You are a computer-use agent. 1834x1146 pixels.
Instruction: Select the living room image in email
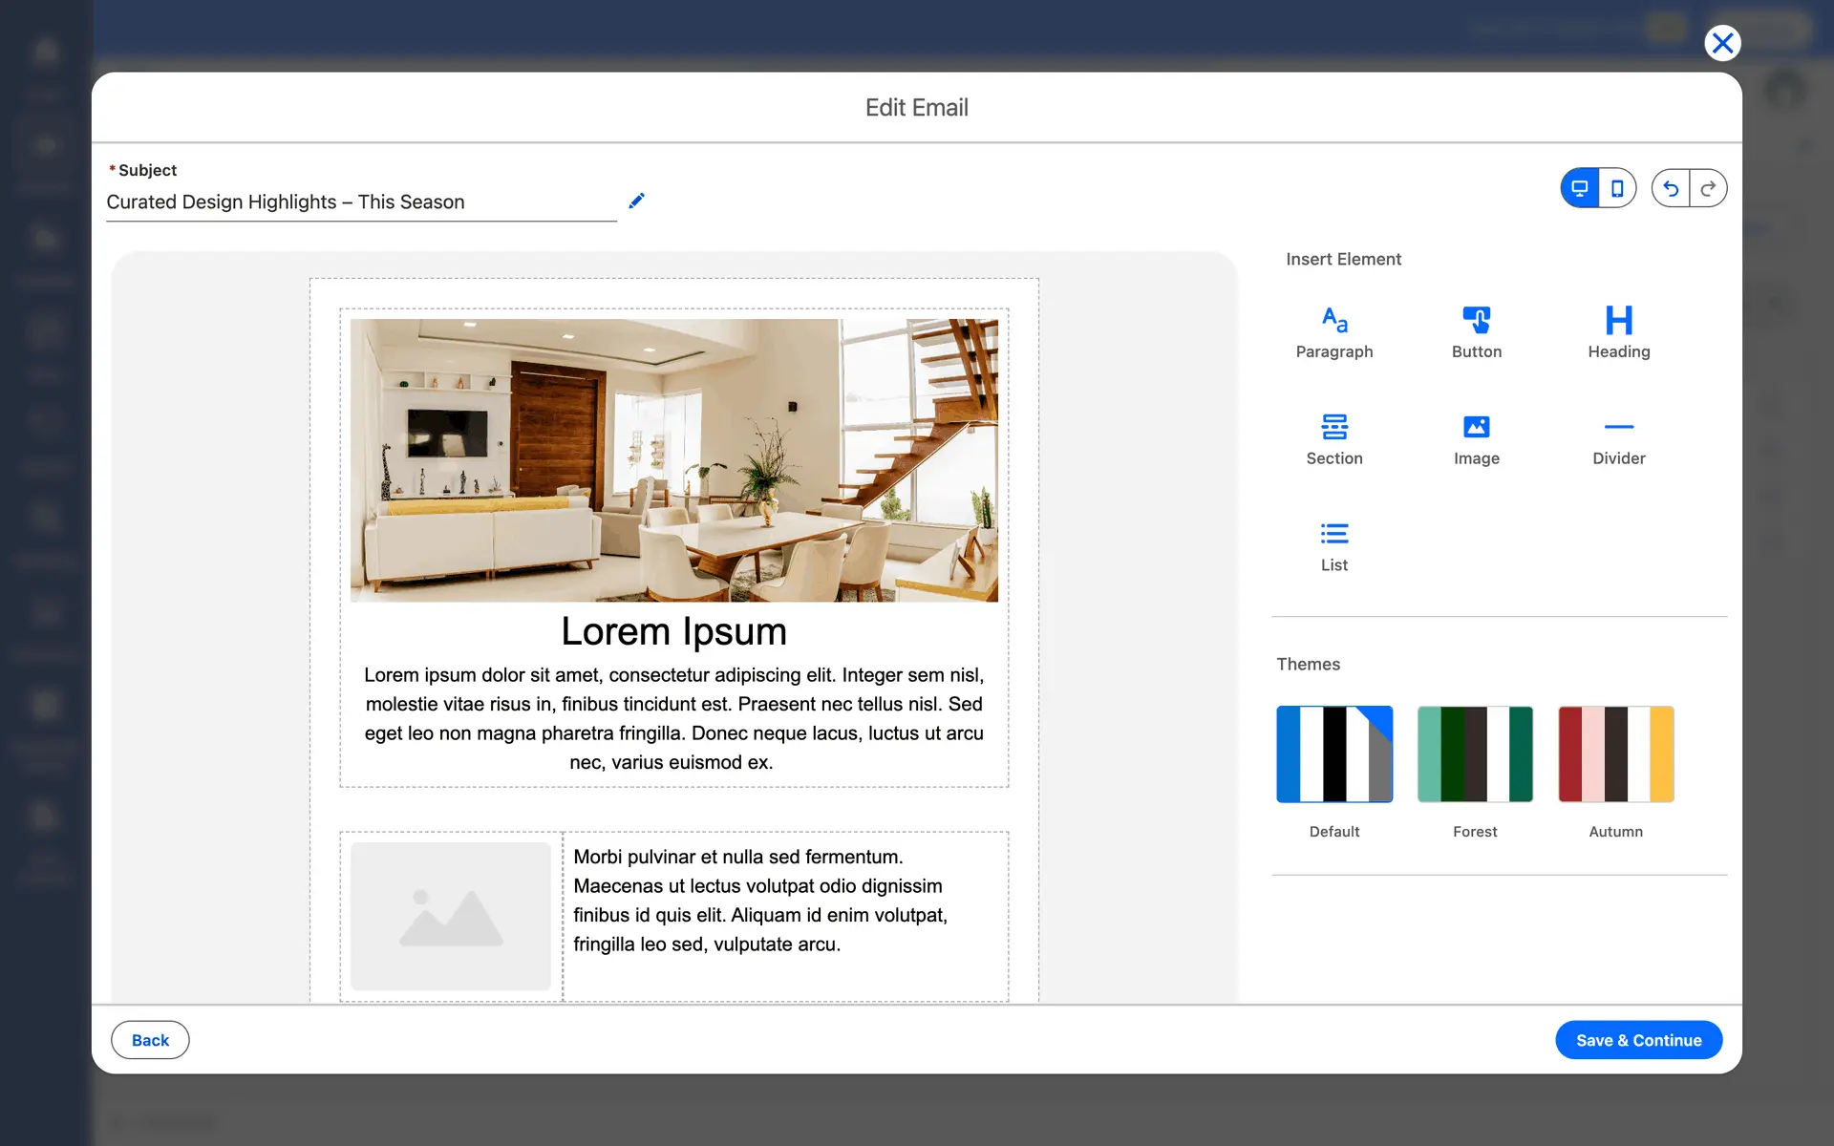coord(673,459)
